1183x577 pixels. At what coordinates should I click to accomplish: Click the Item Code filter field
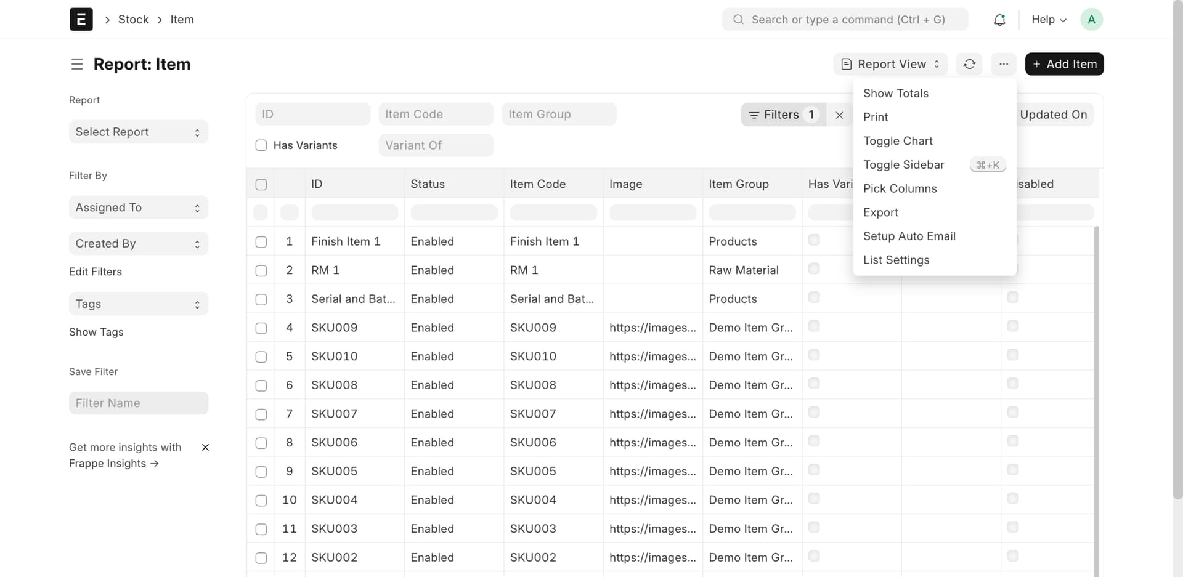436,114
